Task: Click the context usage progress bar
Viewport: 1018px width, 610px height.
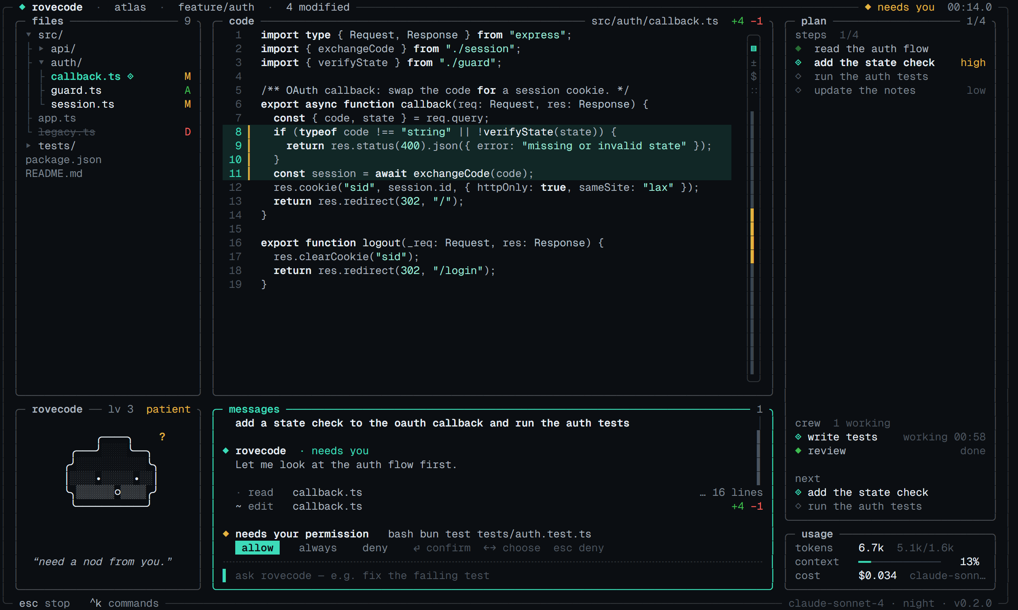Action: pos(900,562)
